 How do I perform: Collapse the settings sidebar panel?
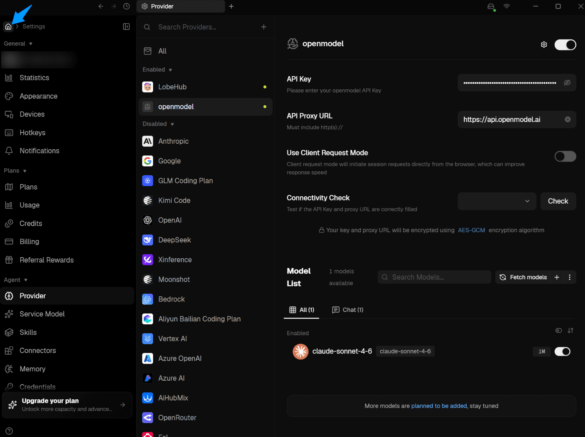126,26
